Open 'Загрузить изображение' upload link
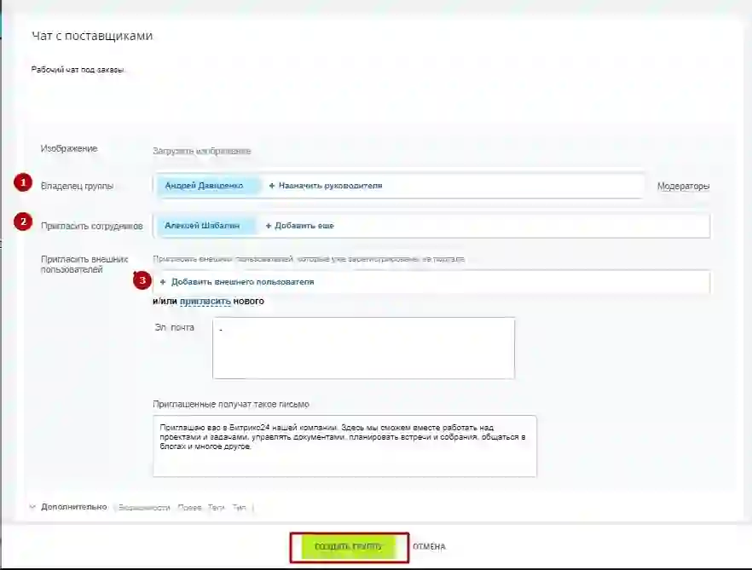 (201, 151)
